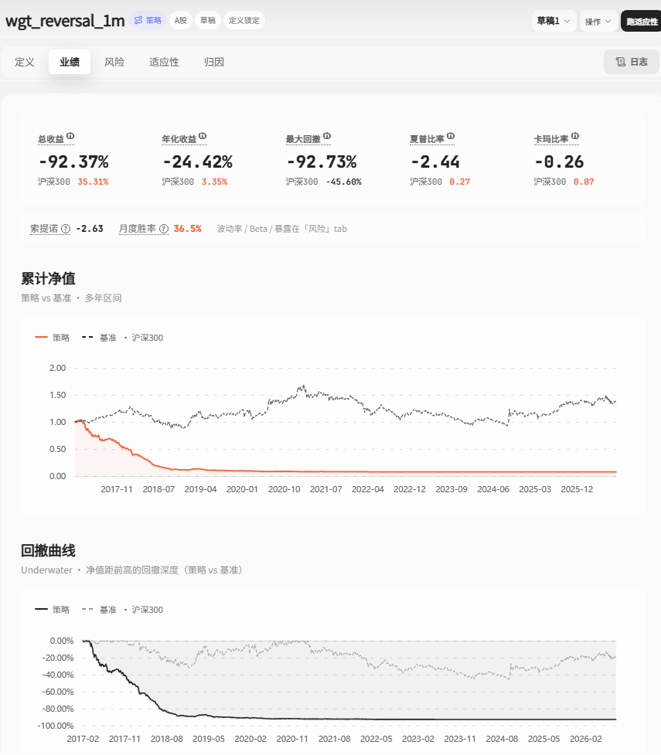Click the 2020-10 axis label in 累计净值 chart

[x=284, y=489]
